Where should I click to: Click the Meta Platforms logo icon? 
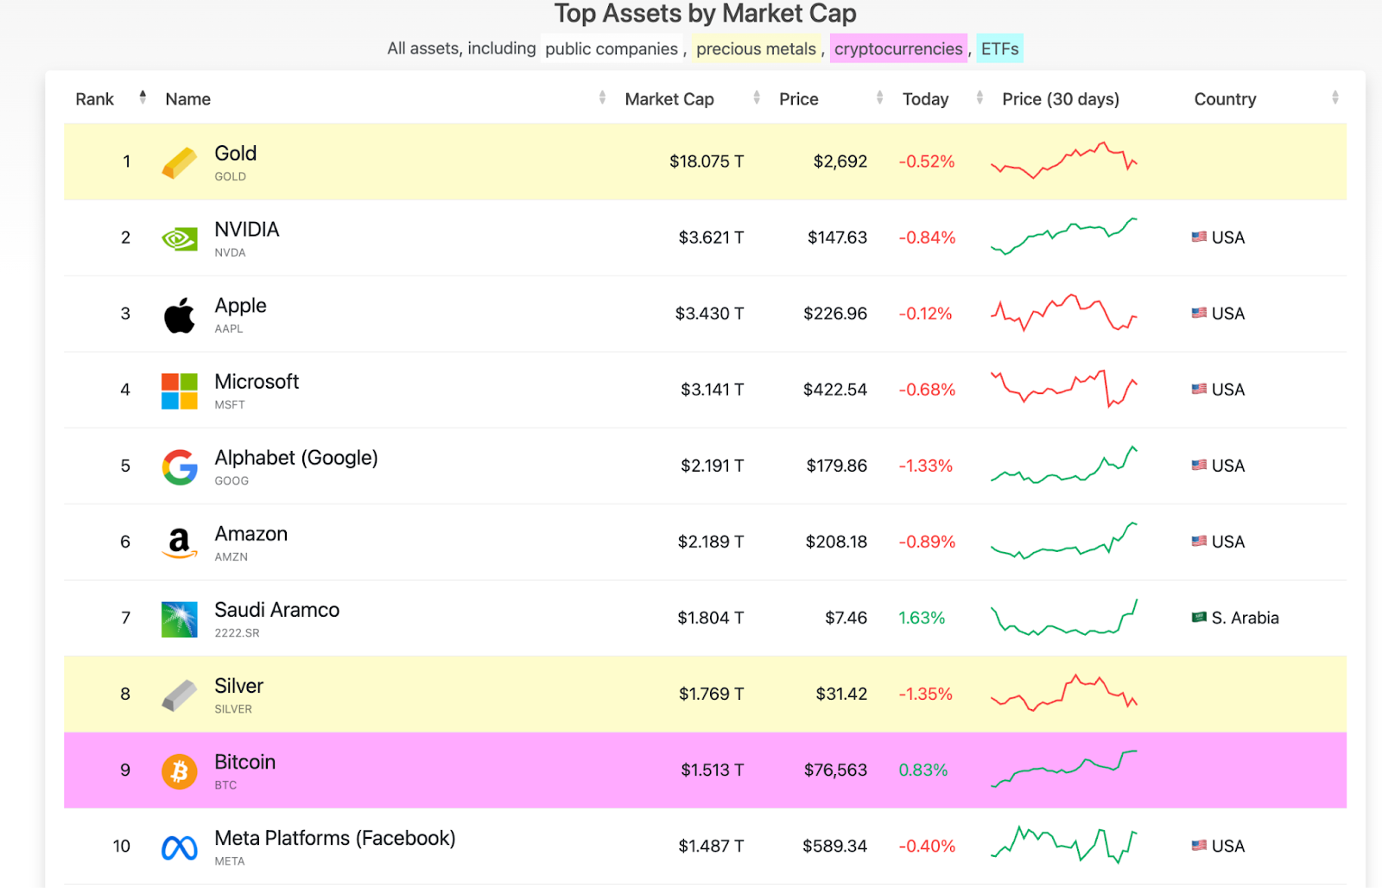(x=180, y=847)
